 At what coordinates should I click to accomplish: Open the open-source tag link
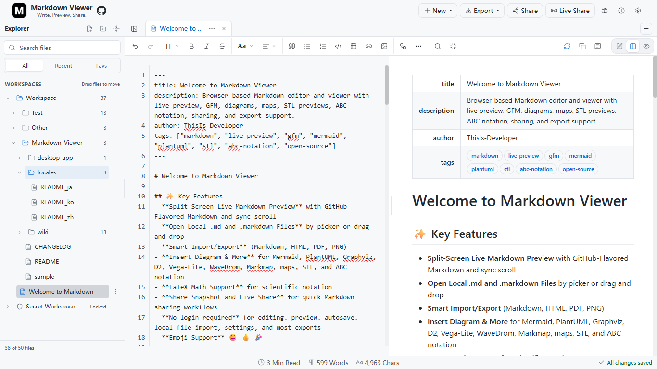coord(578,169)
